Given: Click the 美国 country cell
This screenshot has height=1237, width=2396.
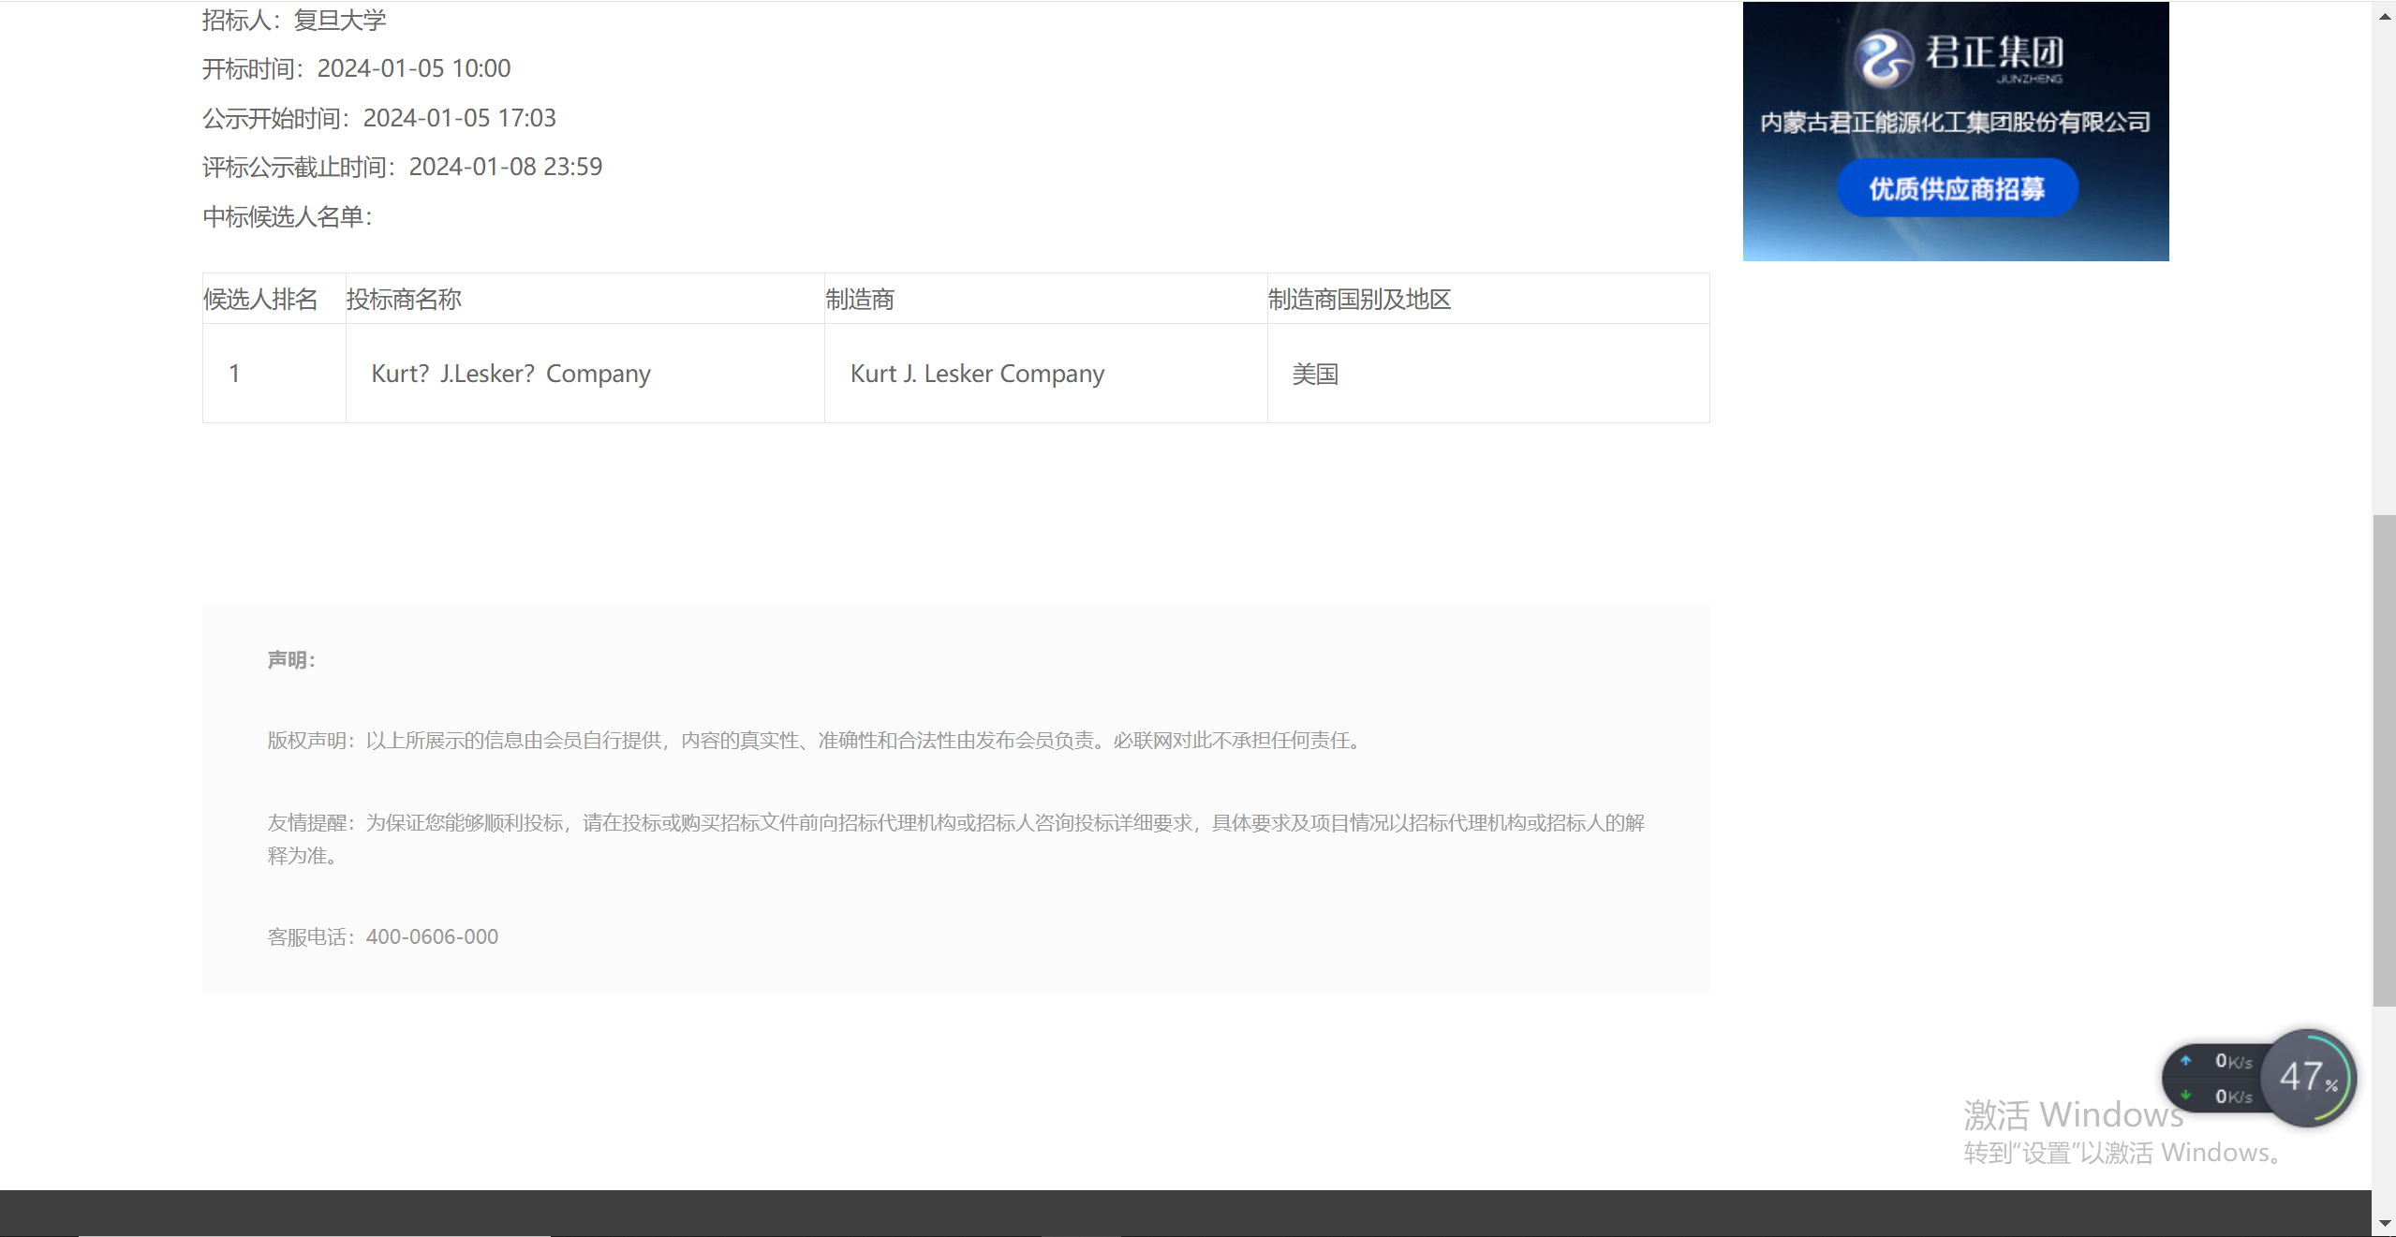Looking at the screenshot, I should tap(1315, 374).
